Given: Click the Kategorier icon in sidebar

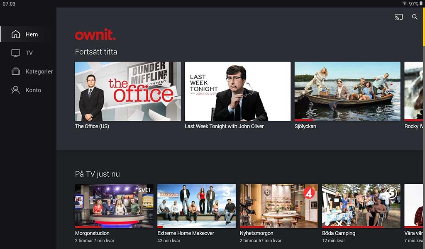Looking at the screenshot, I should point(15,71).
